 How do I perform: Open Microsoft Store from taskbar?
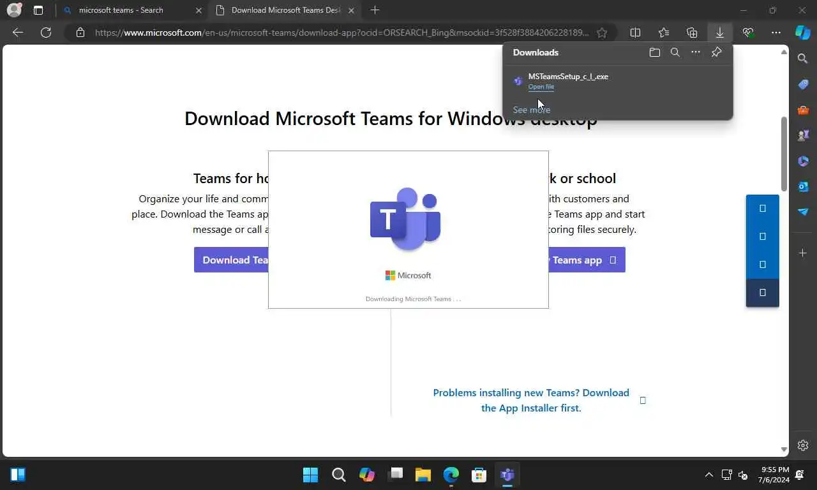coord(479,475)
